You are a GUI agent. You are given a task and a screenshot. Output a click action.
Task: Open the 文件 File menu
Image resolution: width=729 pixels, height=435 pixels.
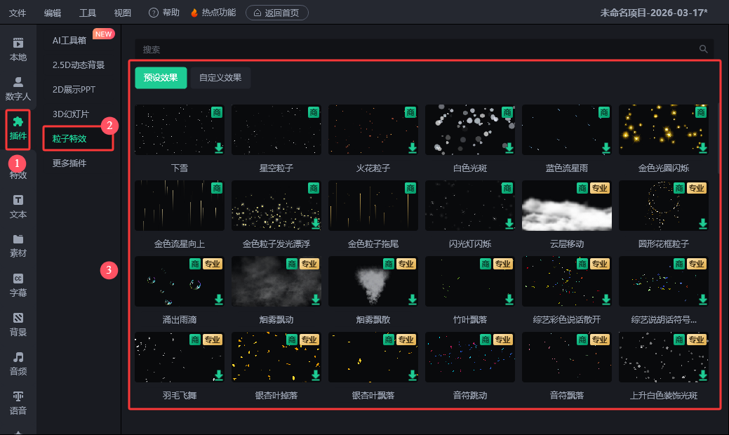coord(18,13)
